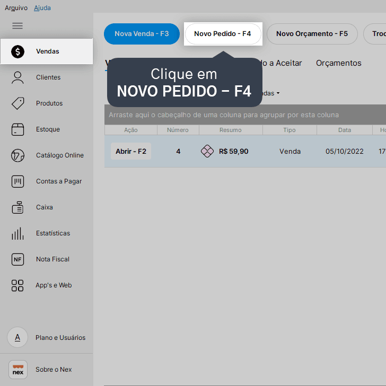386x386 pixels.
Task: Open the Ajuda menu
Action: click(x=42, y=7)
